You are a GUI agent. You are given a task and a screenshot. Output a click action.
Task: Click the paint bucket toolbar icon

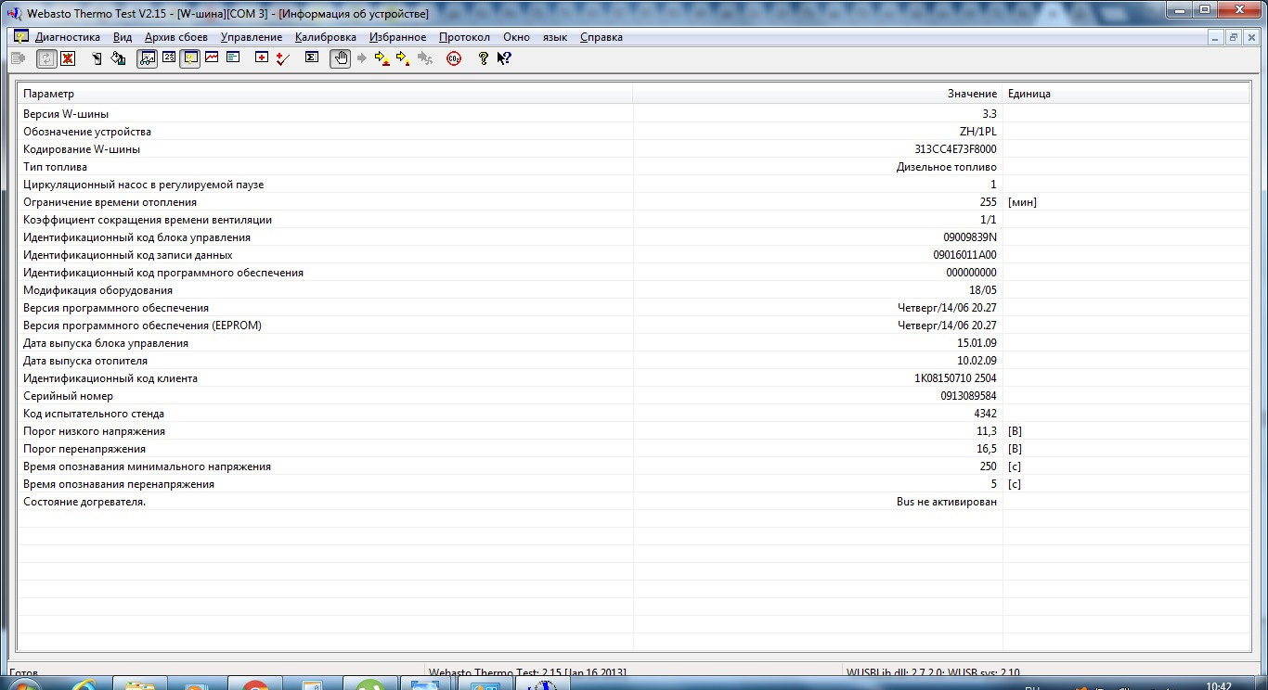click(x=118, y=58)
